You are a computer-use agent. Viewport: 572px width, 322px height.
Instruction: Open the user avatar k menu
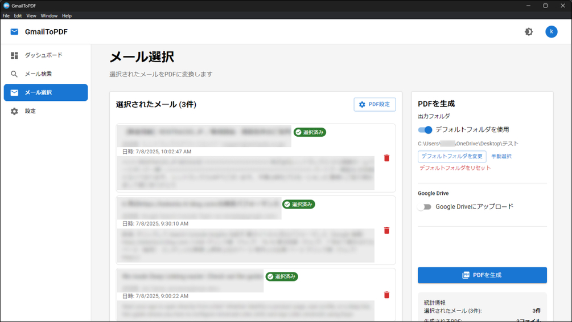[x=551, y=32]
